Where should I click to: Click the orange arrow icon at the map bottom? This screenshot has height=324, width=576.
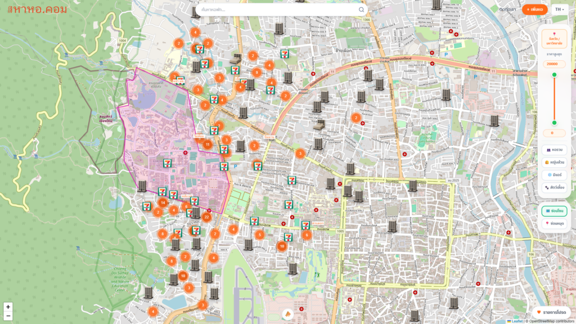coord(288,314)
